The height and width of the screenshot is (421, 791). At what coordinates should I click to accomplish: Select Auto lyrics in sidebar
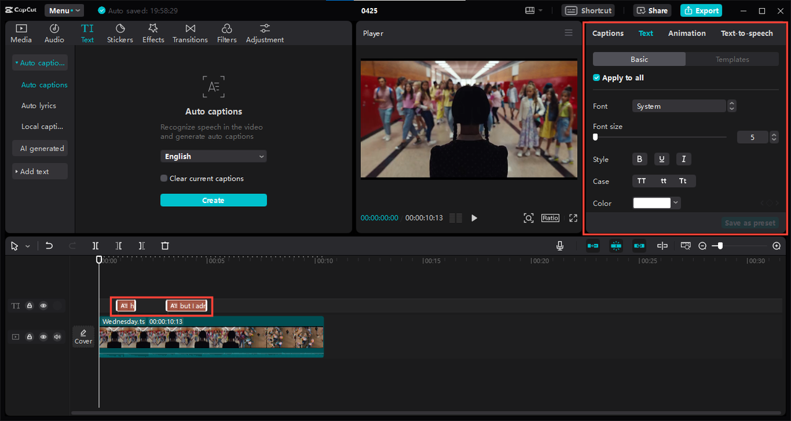click(x=39, y=106)
